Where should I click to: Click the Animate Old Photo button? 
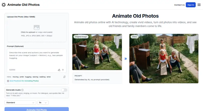click(37, 109)
